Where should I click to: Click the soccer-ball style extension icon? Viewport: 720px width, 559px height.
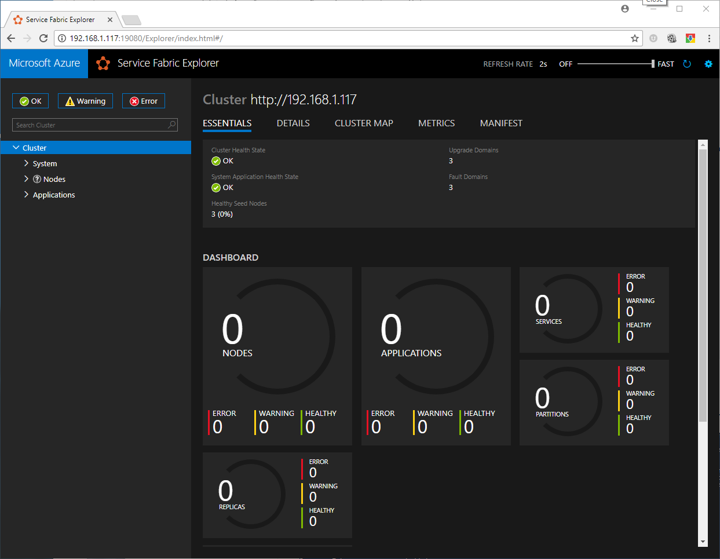672,38
